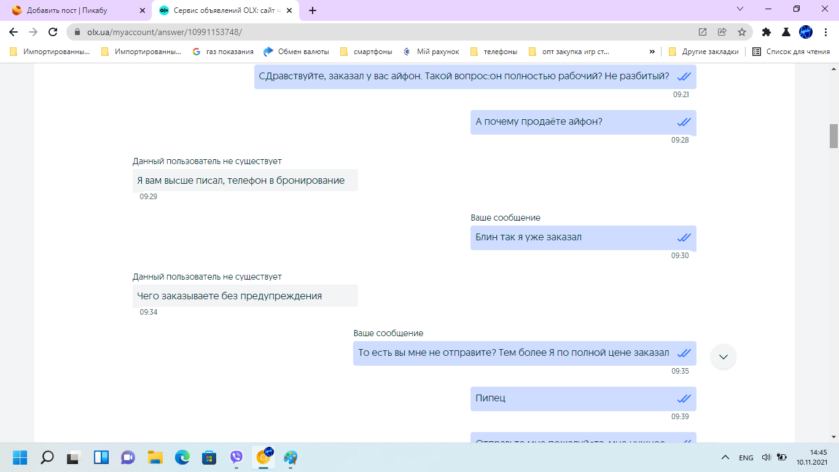This screenshot has width=839, height=472.
Task: Open page in new window icon in address bar
Action: (x=703, y=32)
